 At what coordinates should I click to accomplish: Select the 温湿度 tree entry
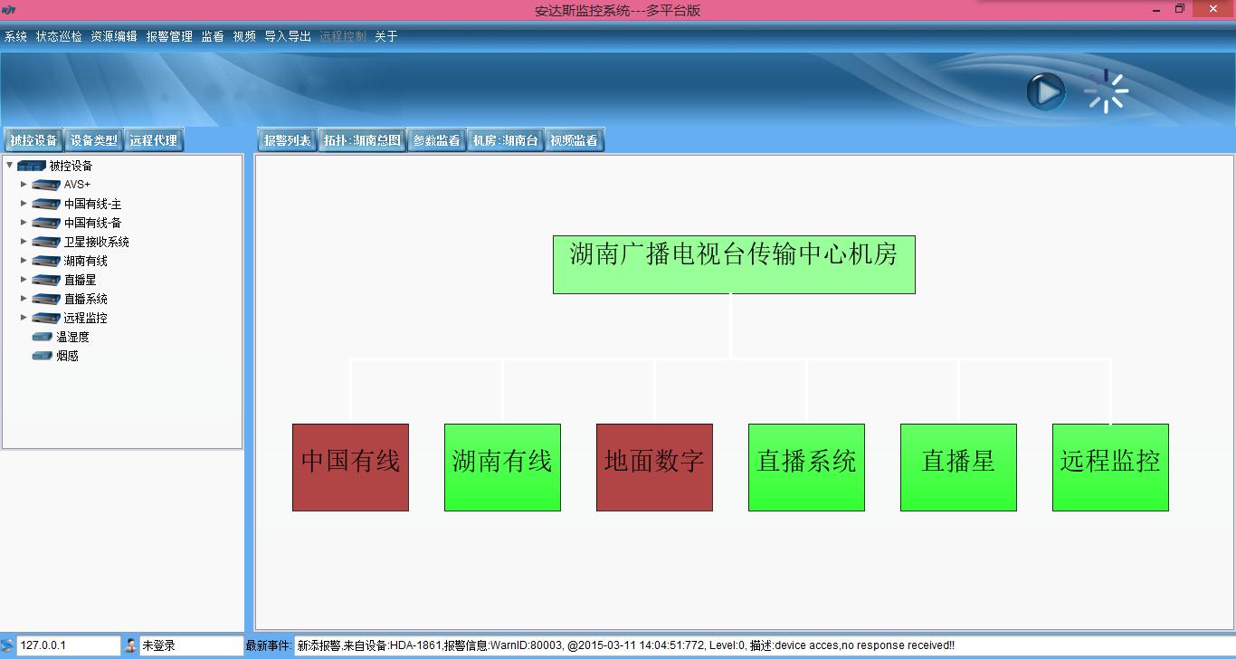click(x=72, y=337)
